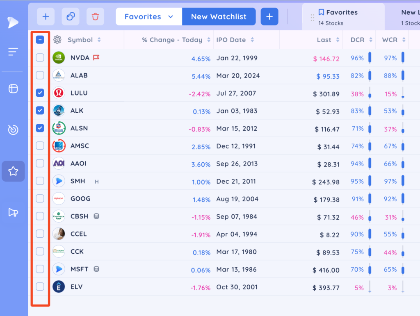The width and height of the screenshot is (420, 316).
Task: Sort by IPO Date column arrows
Action: 252,40
